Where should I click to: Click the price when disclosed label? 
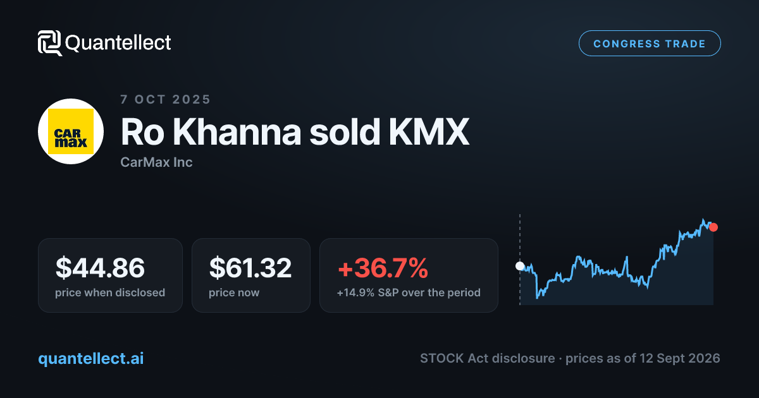[x=110, y=292]
